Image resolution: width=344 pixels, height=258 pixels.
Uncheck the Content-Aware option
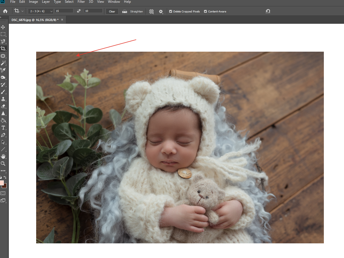click(x=205, y=11)
